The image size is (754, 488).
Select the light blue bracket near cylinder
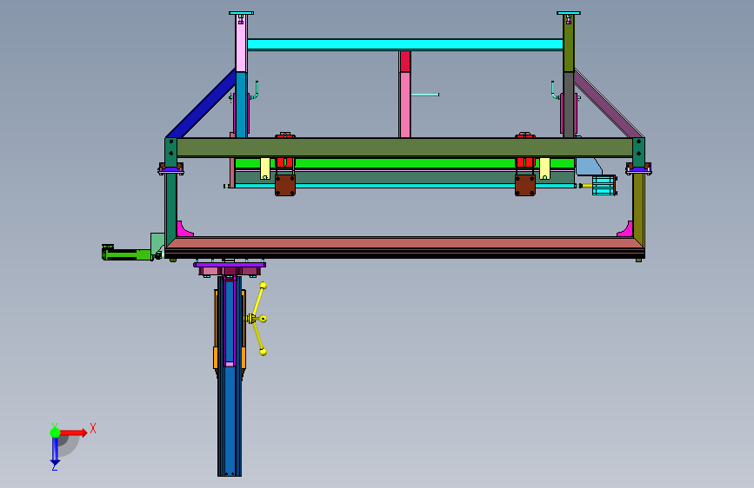588,167
